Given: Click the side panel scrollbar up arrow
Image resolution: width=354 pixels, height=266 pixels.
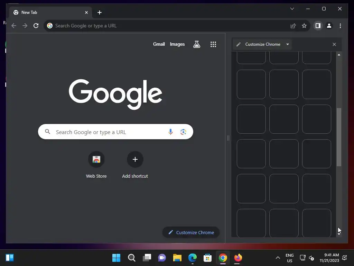Looking at the screenshot, I should click(x=339, y=55).
